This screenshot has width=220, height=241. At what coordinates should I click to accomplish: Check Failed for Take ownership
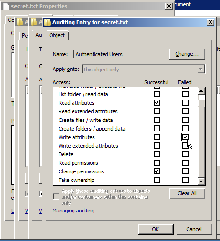[x=185, y=180]
